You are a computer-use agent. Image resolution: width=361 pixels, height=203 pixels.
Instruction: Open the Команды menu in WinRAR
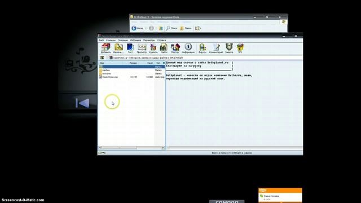click(111, 40)
